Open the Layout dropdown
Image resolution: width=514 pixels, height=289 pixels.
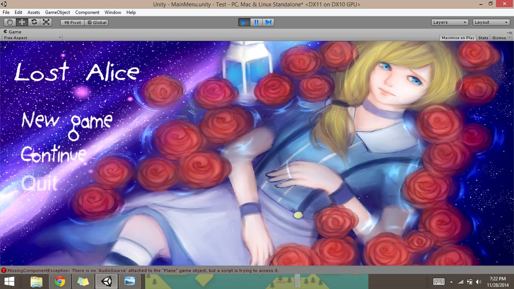[491, 22]
